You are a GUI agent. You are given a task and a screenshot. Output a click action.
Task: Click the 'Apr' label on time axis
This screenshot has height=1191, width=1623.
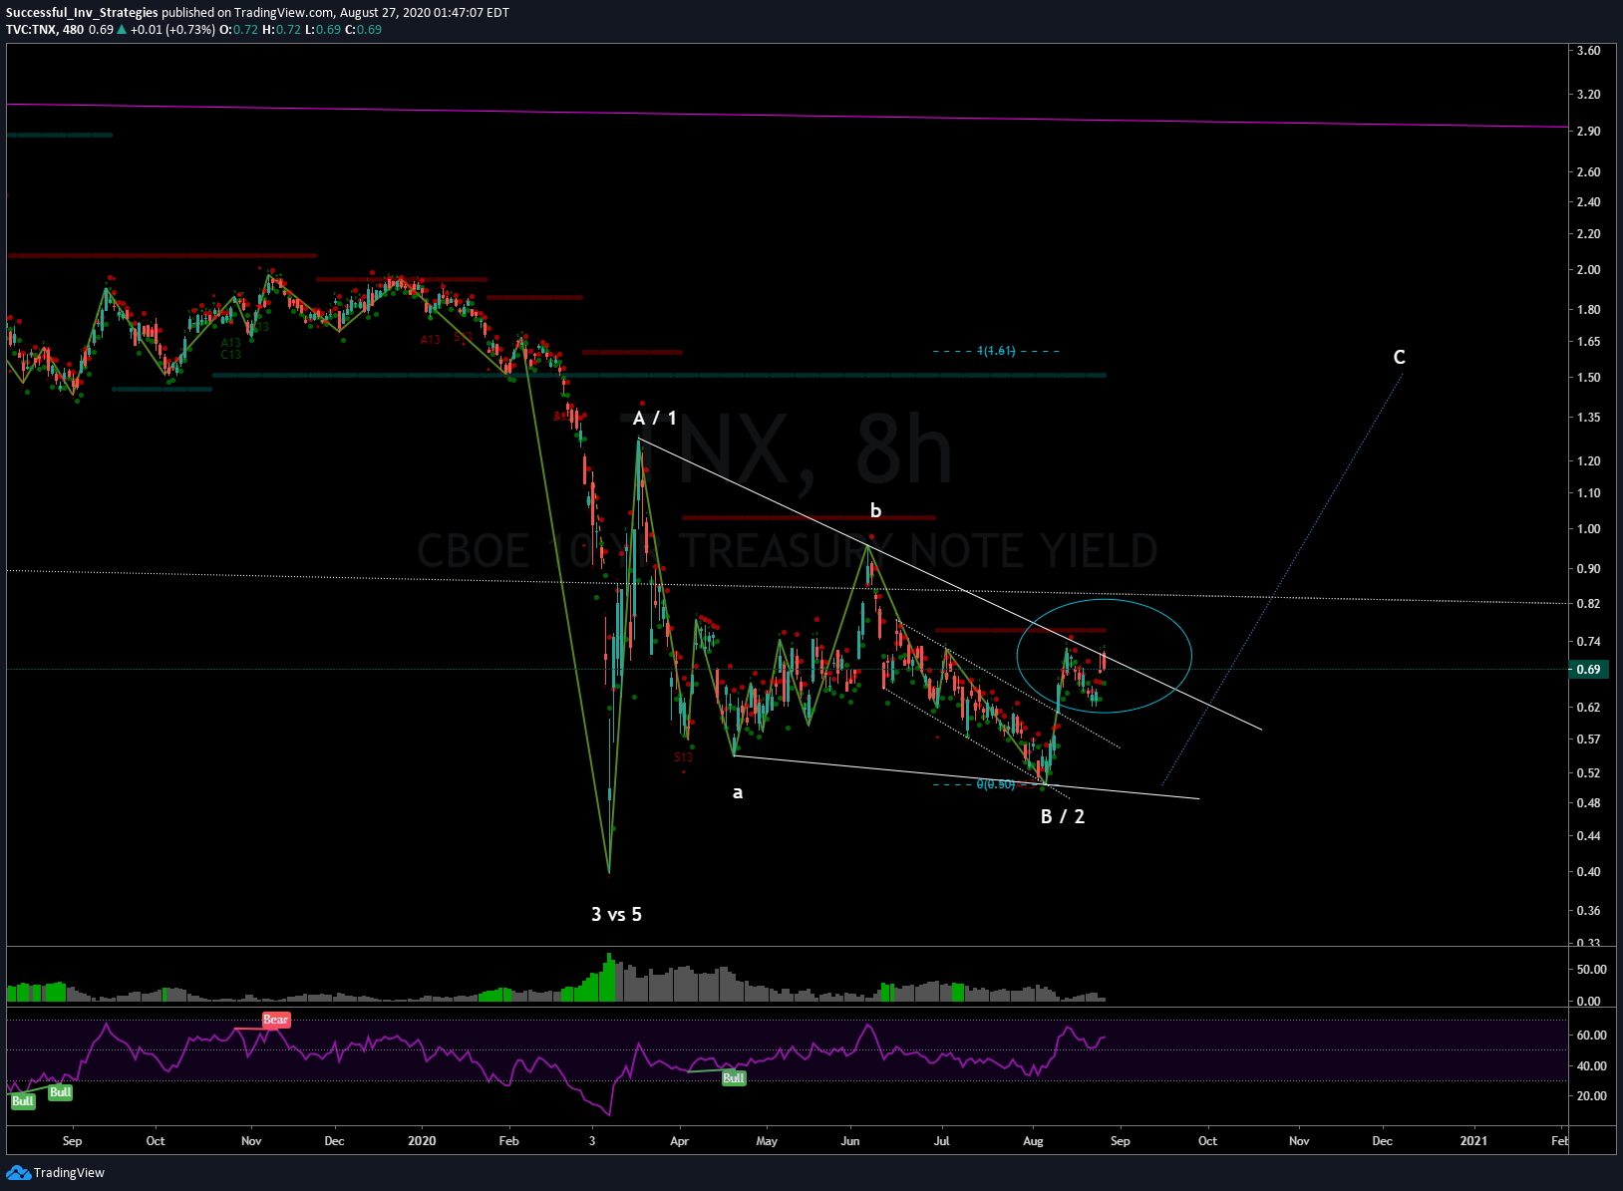[679, 1140]
